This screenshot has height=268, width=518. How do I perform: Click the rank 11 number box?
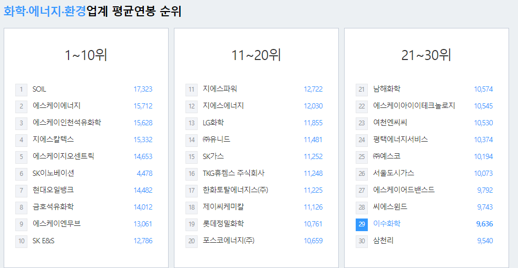[191, 90]
